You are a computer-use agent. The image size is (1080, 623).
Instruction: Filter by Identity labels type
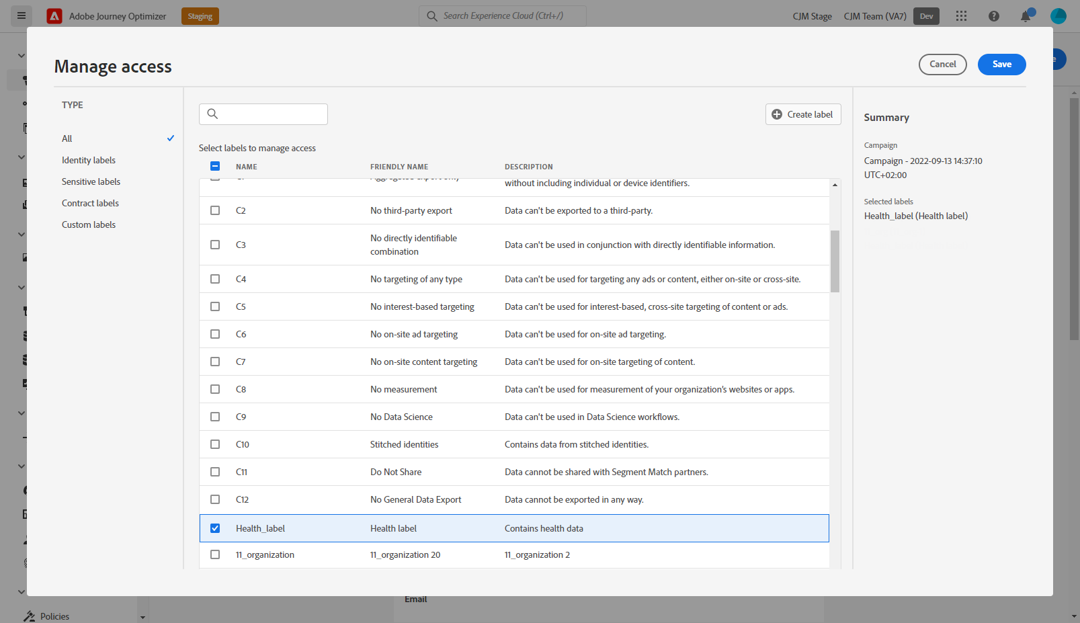89,160
